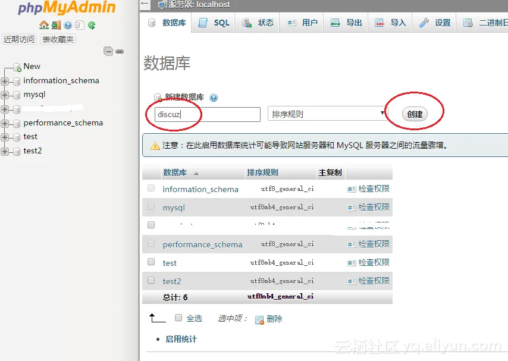Click help icon next to 新建数据库

tap(214, 98)
